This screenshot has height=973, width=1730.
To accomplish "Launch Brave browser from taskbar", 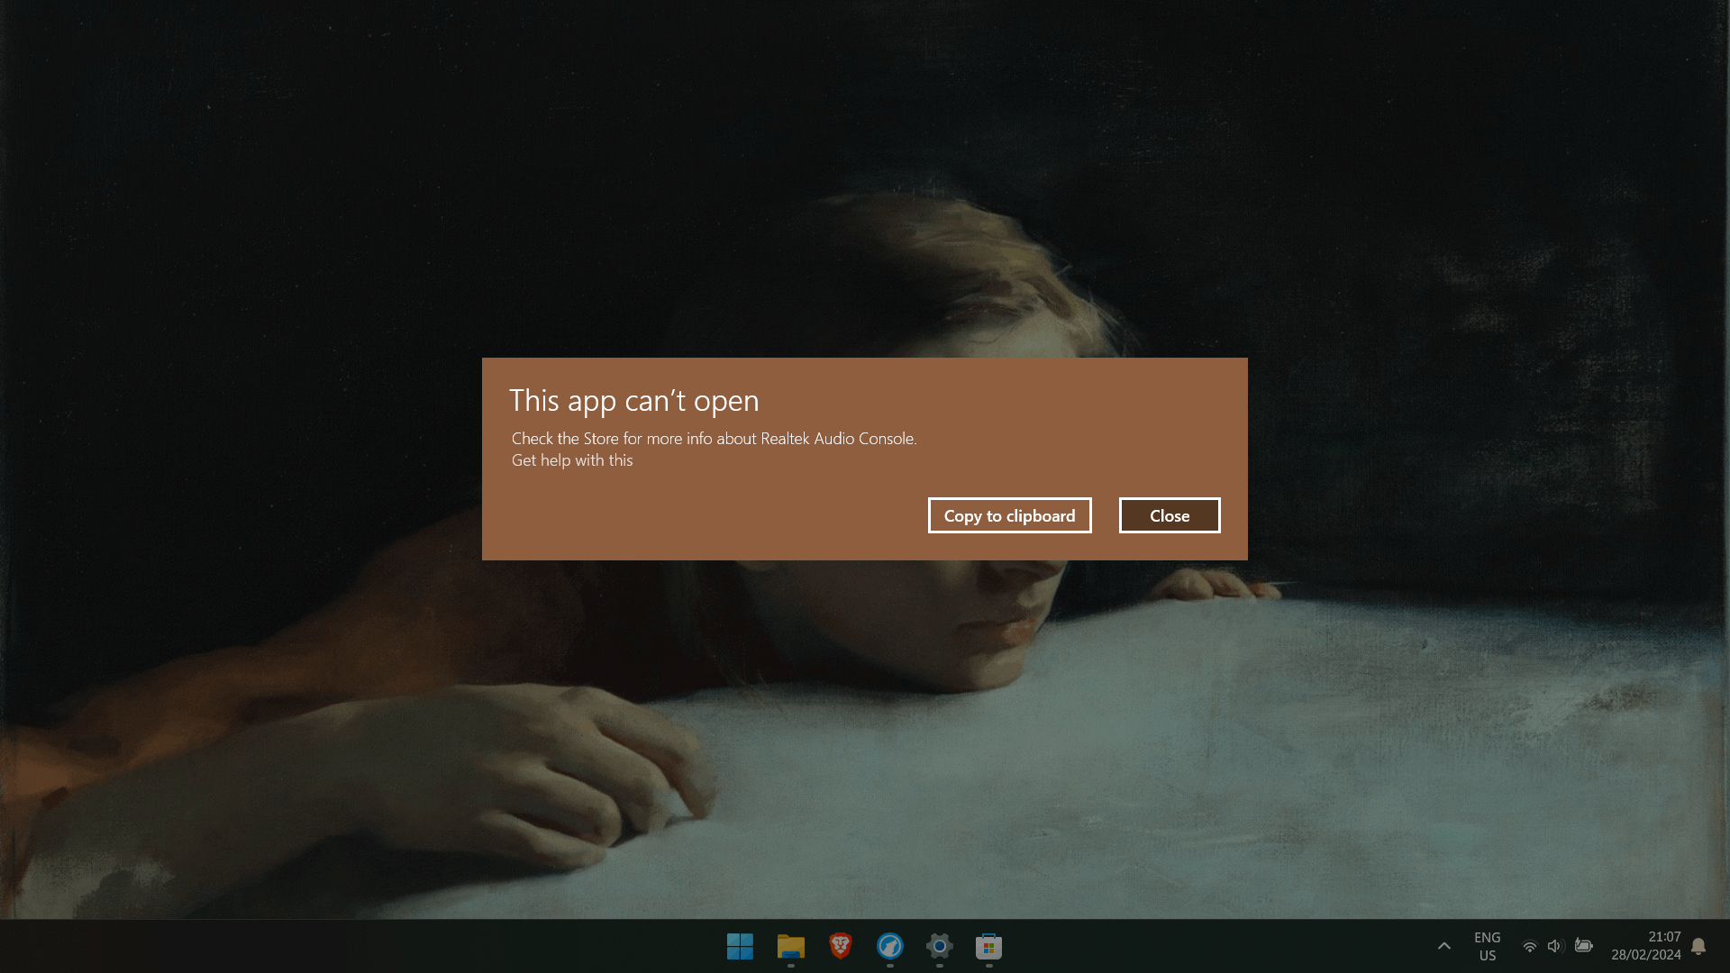I will [840, 946].
